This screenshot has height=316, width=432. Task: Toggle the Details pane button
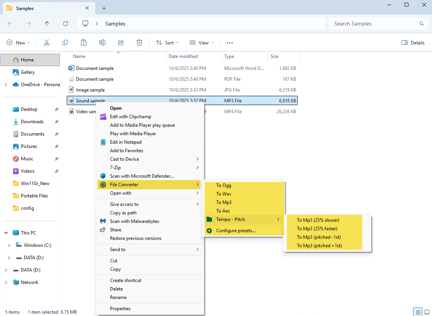pyautogui.click(x=413, y=42)
